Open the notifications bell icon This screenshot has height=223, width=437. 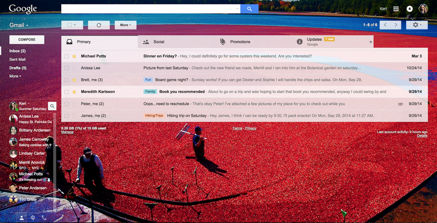(x=409, y=9)
